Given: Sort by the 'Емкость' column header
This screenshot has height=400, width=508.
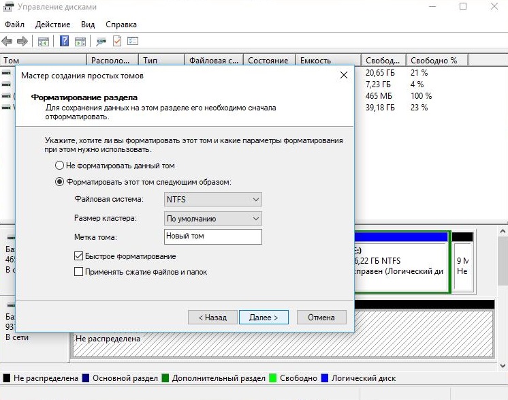Looking at the screenshot, I should (x=328, y=61).
